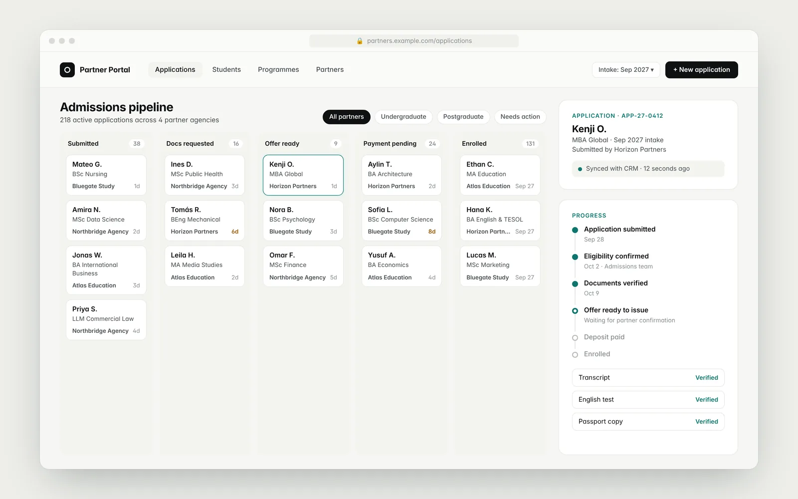Click the Enrolled column count badge 131
This screenshot has width=798, height=499.
(x=530, y=144)
